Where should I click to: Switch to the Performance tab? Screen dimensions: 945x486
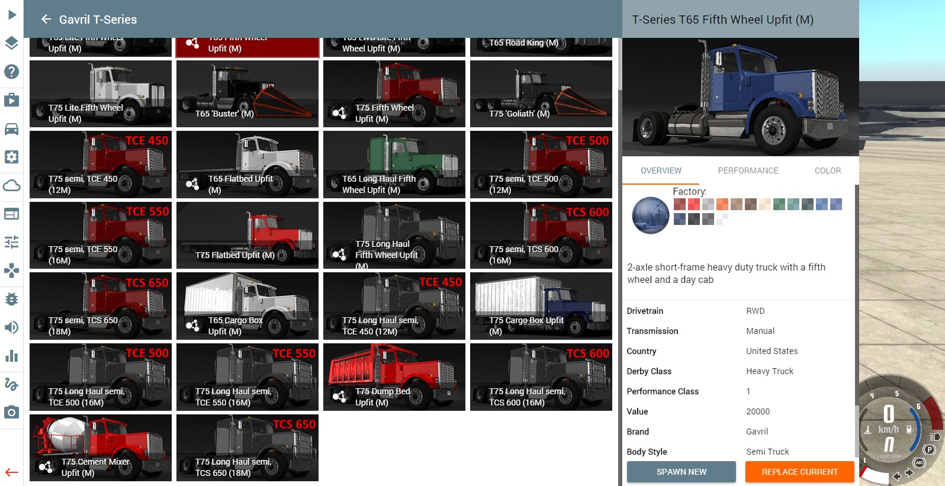click(748, 170)
